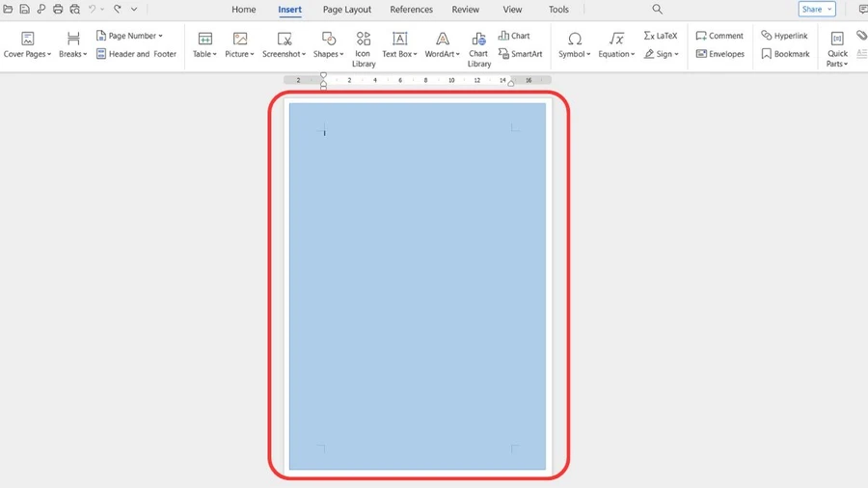Click the comments icon beside Share
The height and width of the screenshot is (488, 868).
862,9
